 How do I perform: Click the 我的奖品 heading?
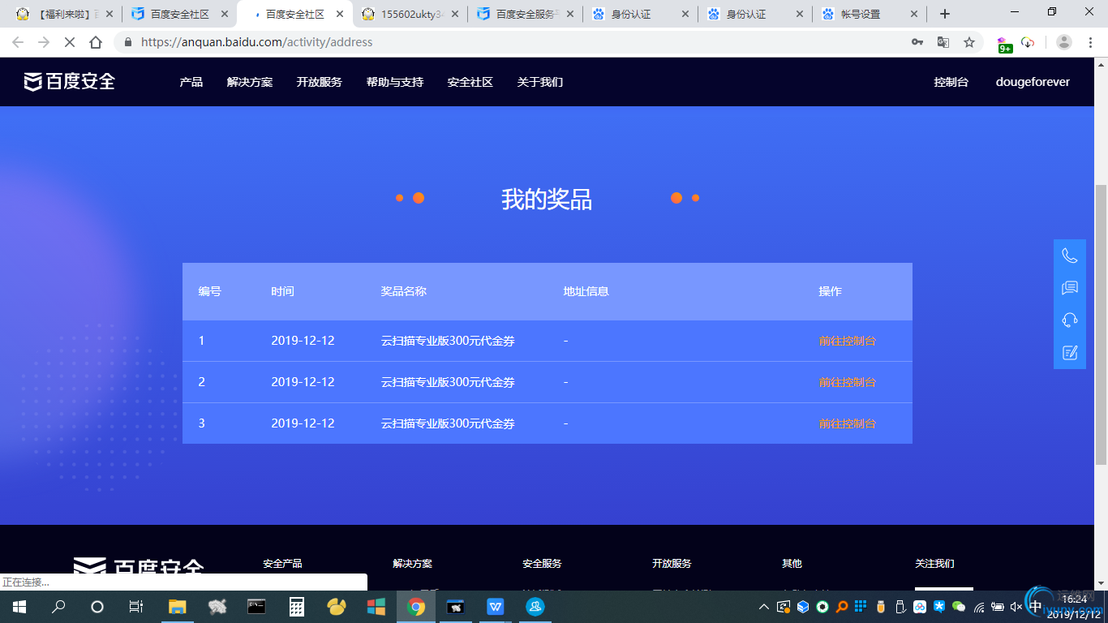(x=547, y=199)
